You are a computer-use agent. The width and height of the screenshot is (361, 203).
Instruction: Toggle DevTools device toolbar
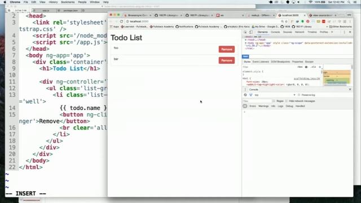tap(251, 32)
